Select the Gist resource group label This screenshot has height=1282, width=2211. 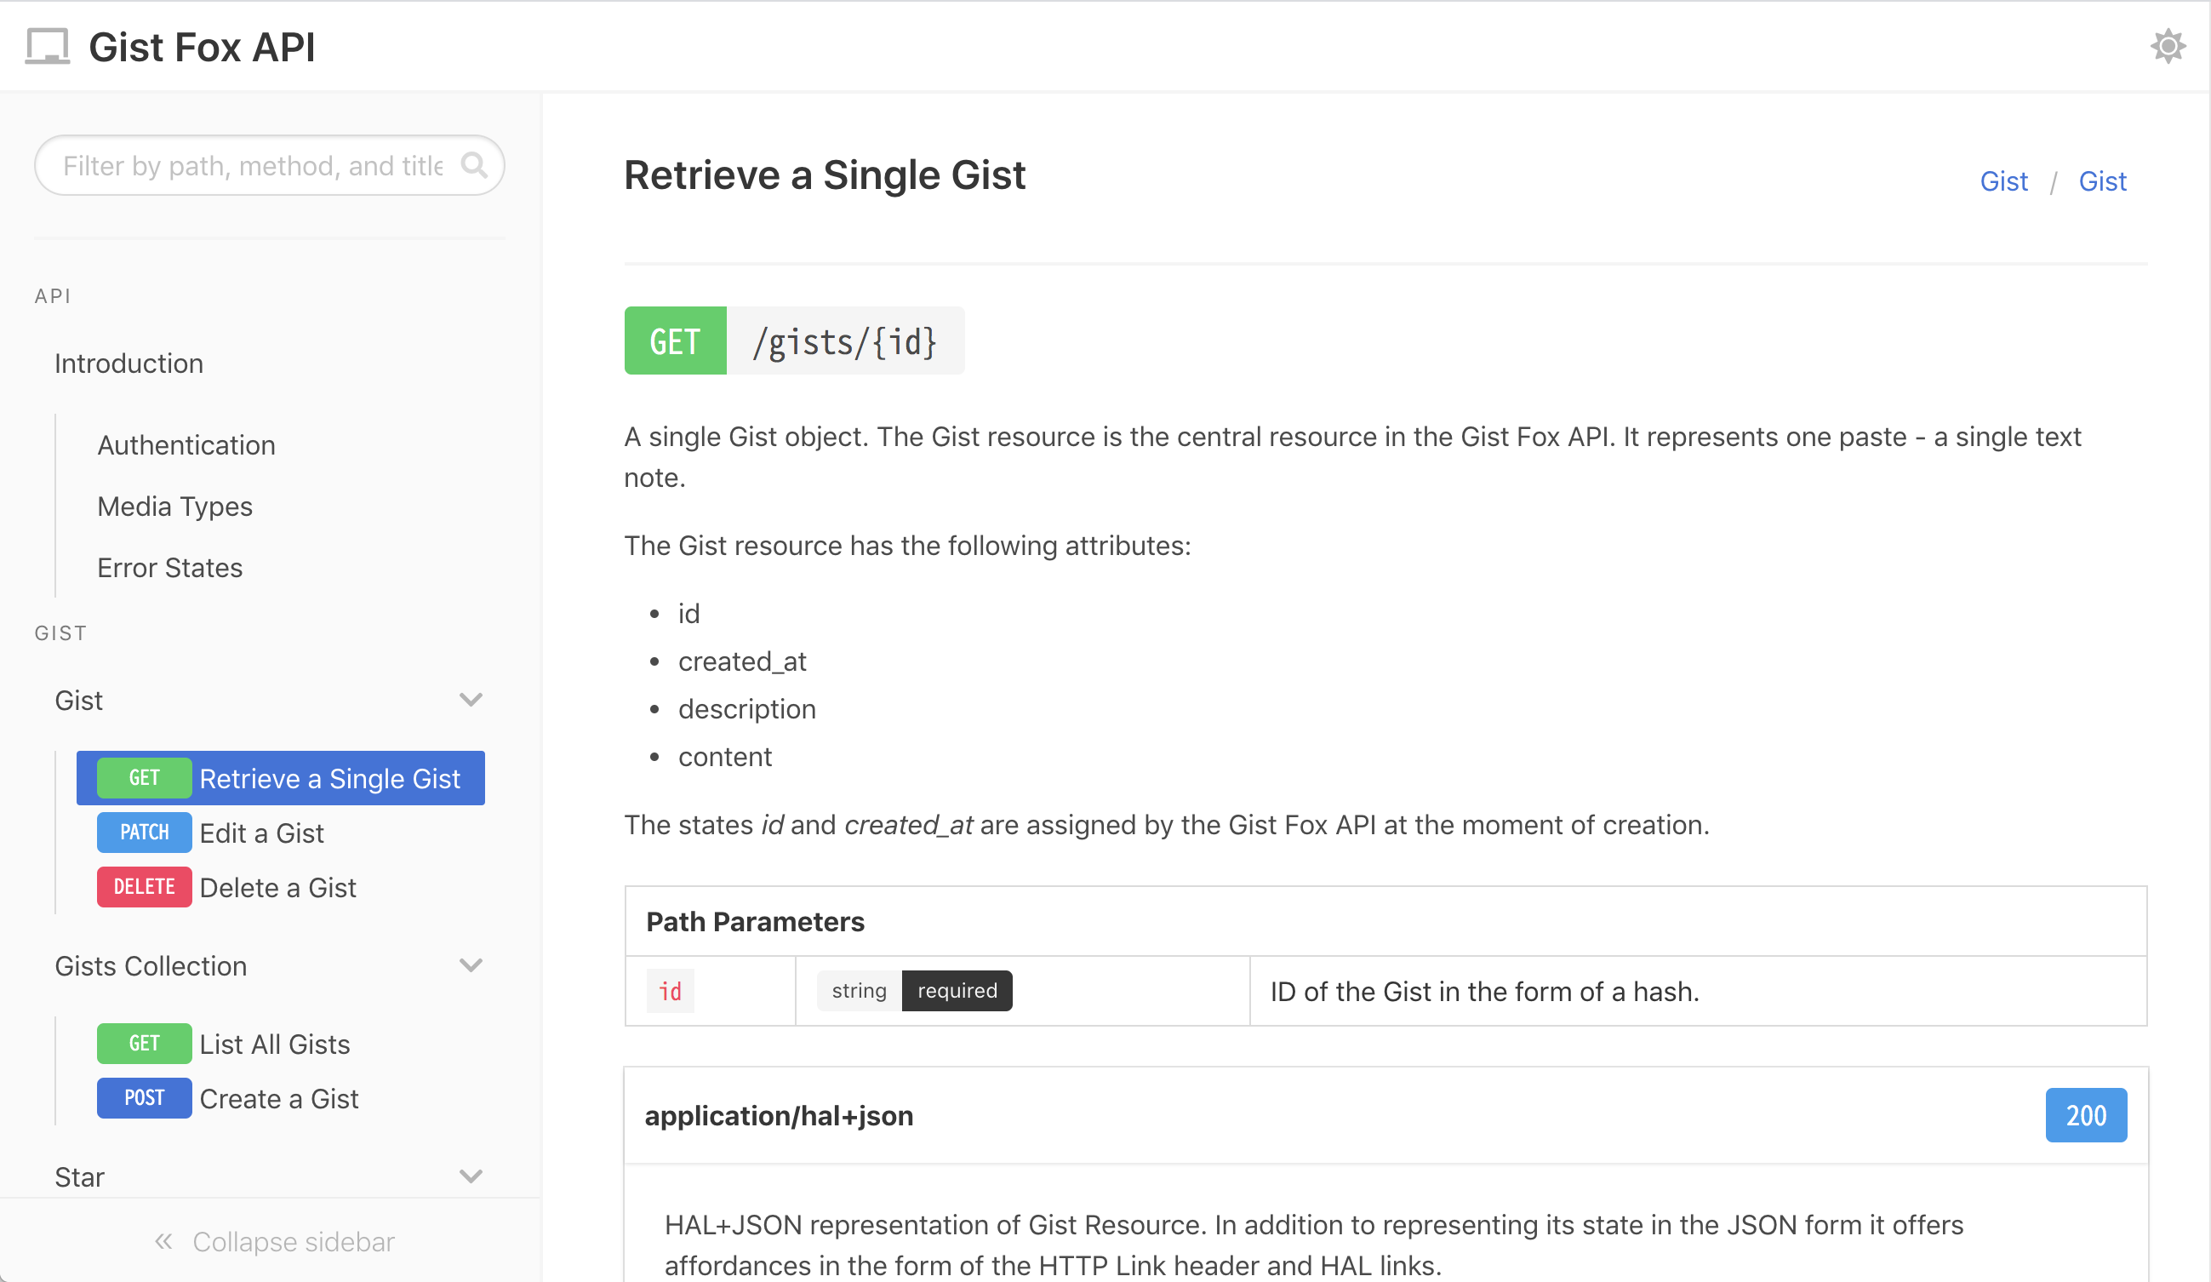[x=79, y=701]
